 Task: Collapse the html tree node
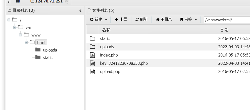(x=26, y=42)
